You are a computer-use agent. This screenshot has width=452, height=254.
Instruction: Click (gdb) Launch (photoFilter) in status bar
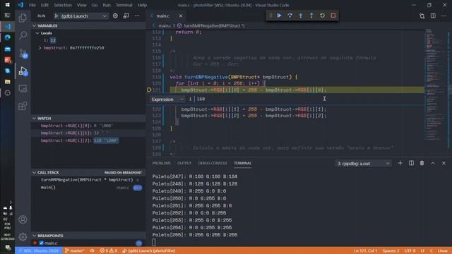coord(149,250)
